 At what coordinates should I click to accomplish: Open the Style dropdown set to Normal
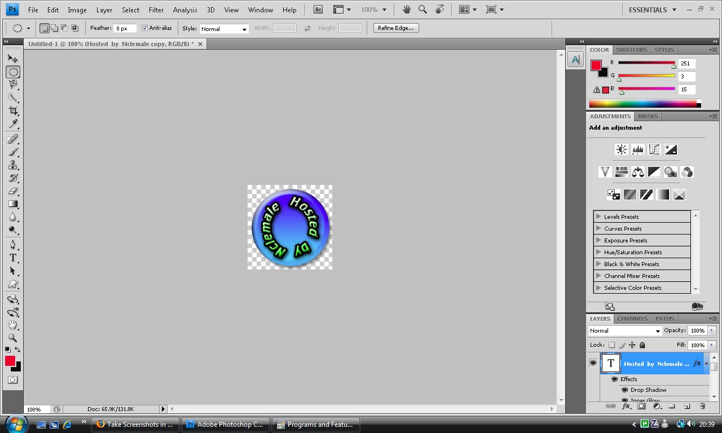pyautogui.click(x=224, y=29)
